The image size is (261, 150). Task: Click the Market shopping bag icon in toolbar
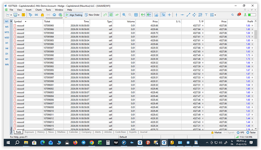[42, 15]
